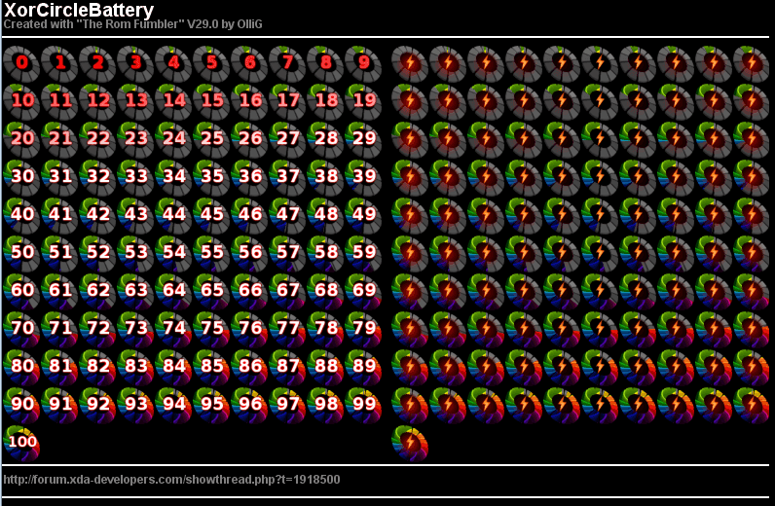The width and height of the screenshot is (775, 506).
Task: Click the battery icon numbered 55
Action: pos(211,254)
